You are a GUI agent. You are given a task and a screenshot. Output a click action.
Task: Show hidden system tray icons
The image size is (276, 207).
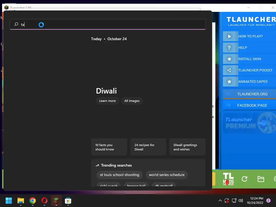coord(220,201)
